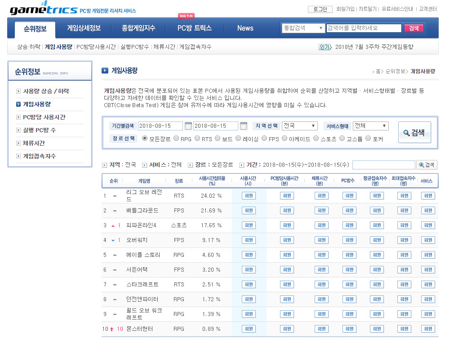458x342 pixels.
Task: Open the News tab
Action: point(245,28)
